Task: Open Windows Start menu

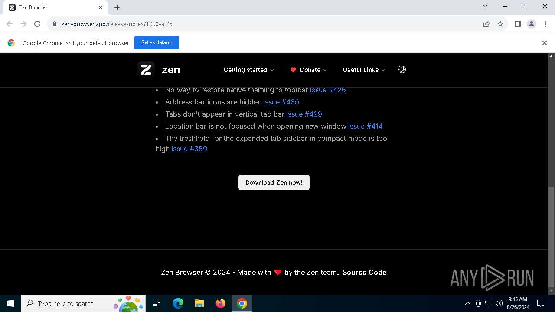Action: (x=10, y=303)
